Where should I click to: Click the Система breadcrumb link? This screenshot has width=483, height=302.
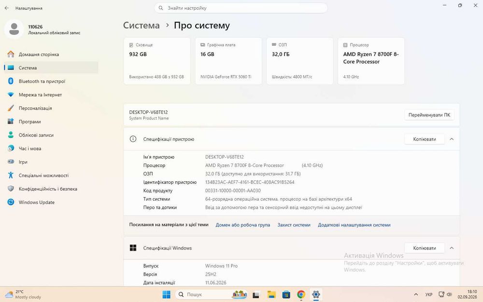[x=142, y=25]
